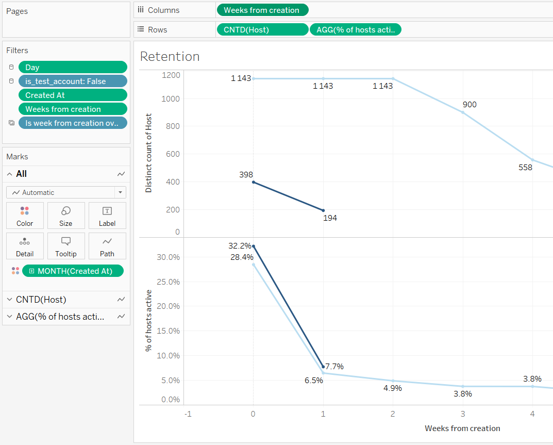Open the Tooltip editor button
This screenshot has width=553, height=445.
[66, 246]
